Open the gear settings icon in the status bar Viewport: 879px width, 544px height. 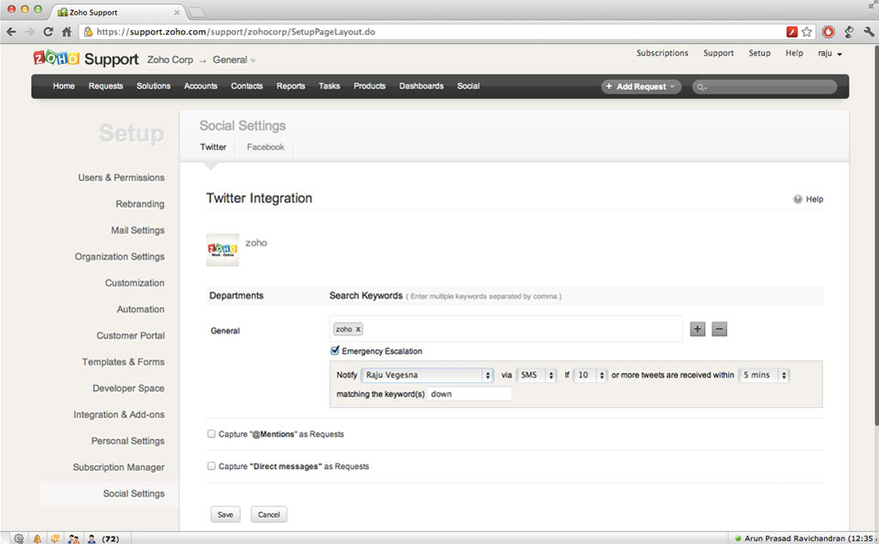(19, 539)
